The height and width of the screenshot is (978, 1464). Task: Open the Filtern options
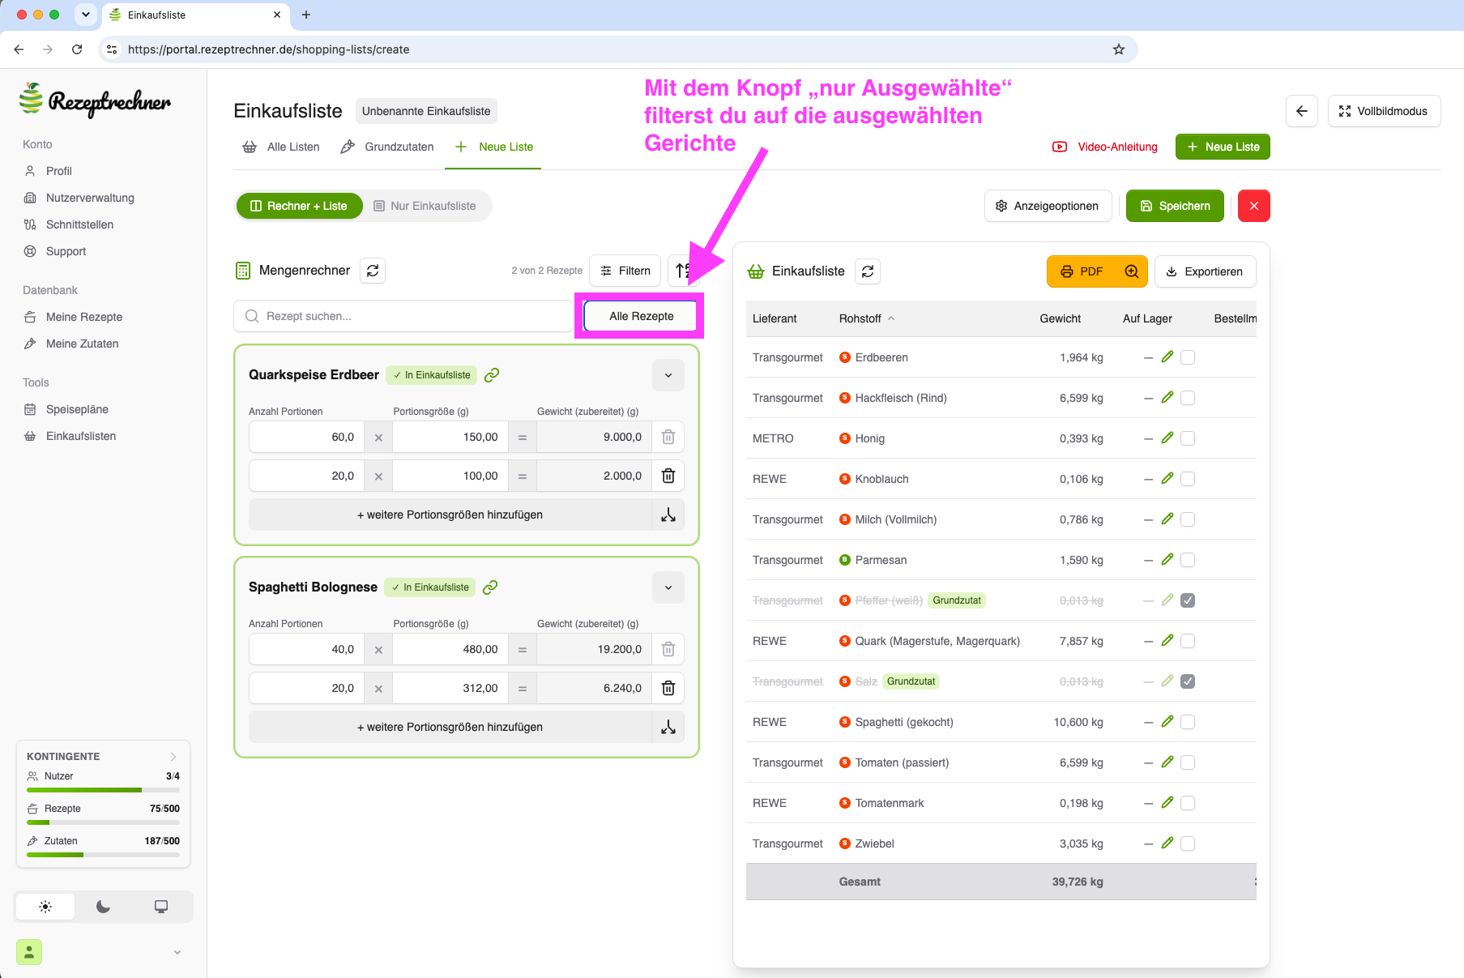[625, 271]
